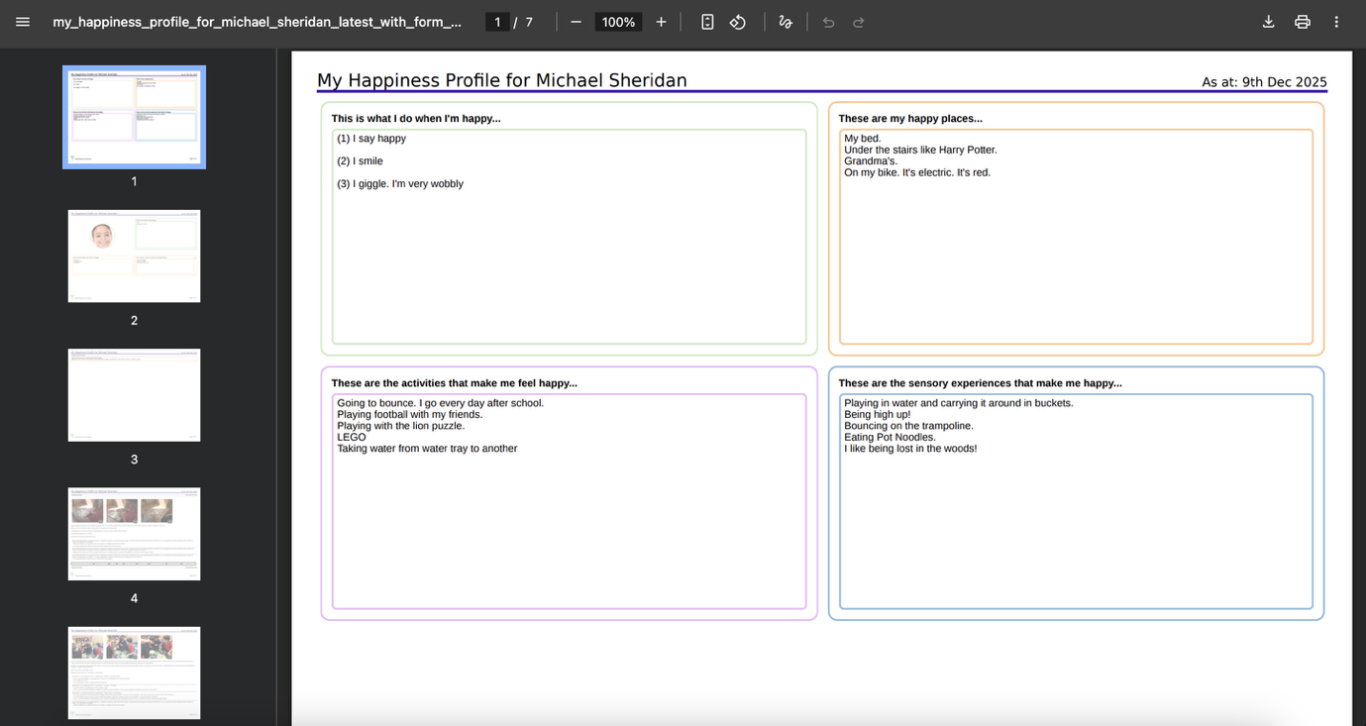
Task: Open page 5 from the thumbnail panel
Action: pos(134,673)
